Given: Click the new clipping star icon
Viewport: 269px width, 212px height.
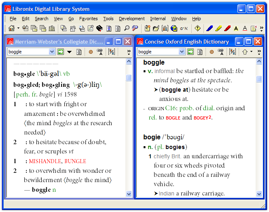Looking at the screenshot, I should [147, 28].
